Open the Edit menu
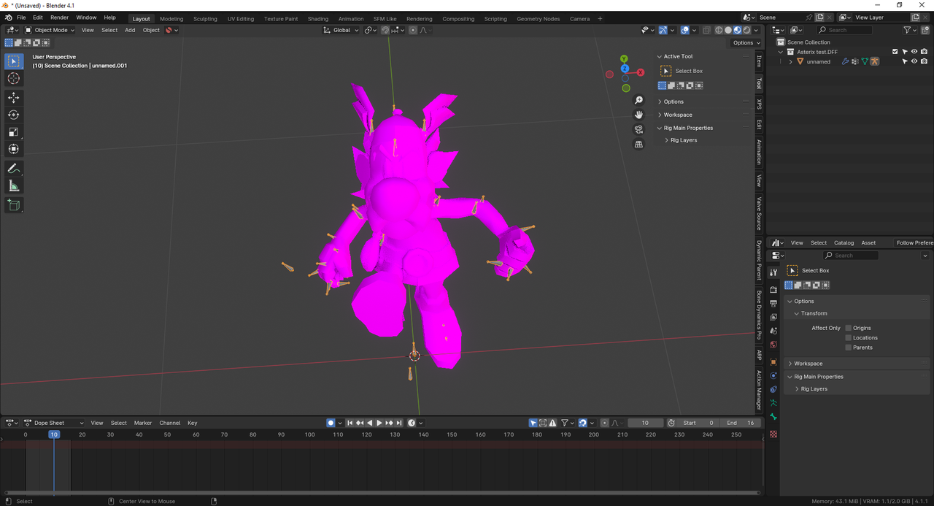Viewport: 934px width, 506px height. click(37, 18)
